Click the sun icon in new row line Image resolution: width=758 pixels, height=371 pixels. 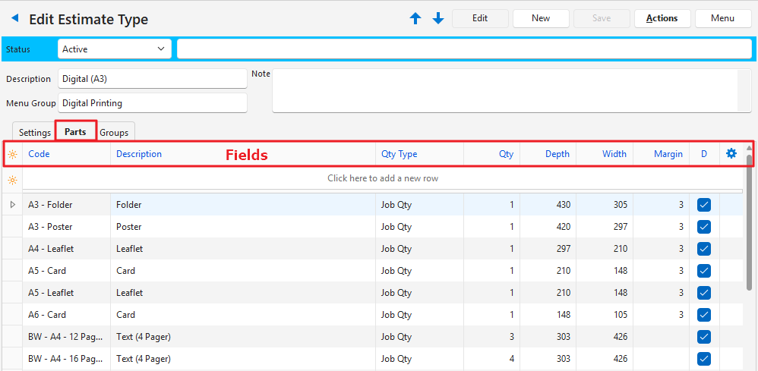tap(12, 180)
